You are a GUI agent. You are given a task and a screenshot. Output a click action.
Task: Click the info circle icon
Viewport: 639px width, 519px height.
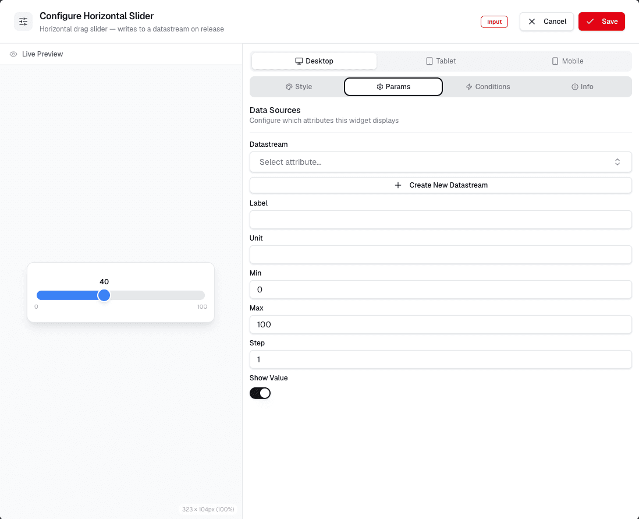pyautogui.click(x=574, y=87)
